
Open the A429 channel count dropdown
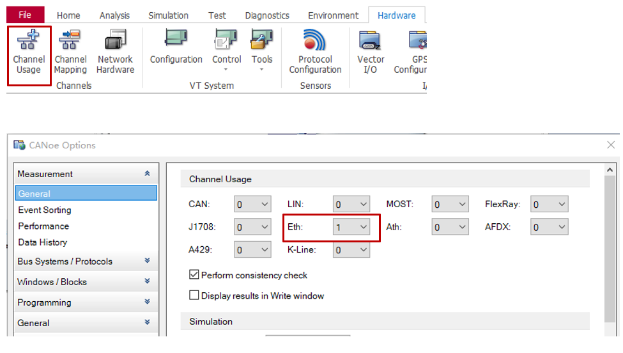(252, 249)
